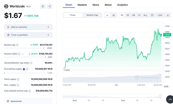This screenshot has width=173, height=104.
Task: Switch to line chart view icon
Action: pos(107,15)
